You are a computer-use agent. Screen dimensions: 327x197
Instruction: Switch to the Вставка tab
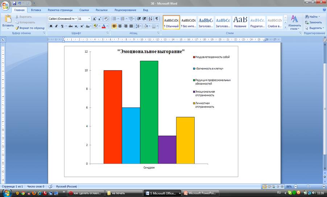click(x=36, y=10)
